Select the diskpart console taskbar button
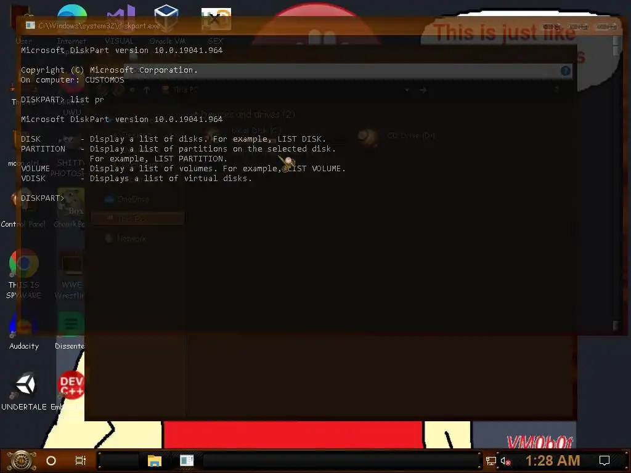This screenshot has height=473, width=631. [x=187, y=461]
